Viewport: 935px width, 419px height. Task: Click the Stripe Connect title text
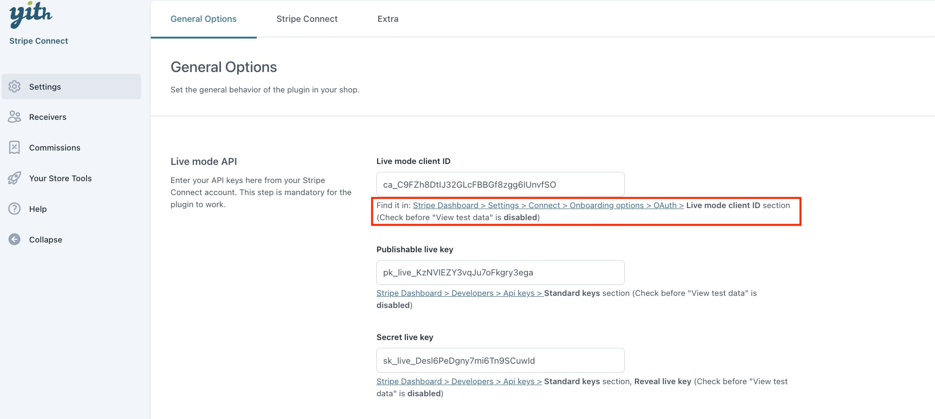[39, 41]
